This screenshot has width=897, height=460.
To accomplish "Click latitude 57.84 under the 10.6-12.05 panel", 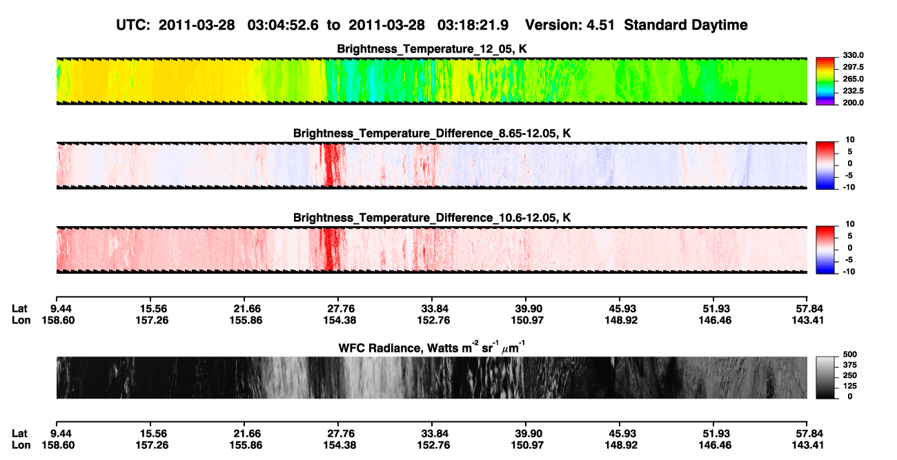I will [805, 309].
